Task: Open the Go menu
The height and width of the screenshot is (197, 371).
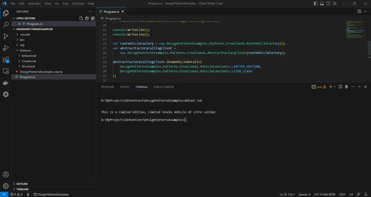Action: pos(57,4)
